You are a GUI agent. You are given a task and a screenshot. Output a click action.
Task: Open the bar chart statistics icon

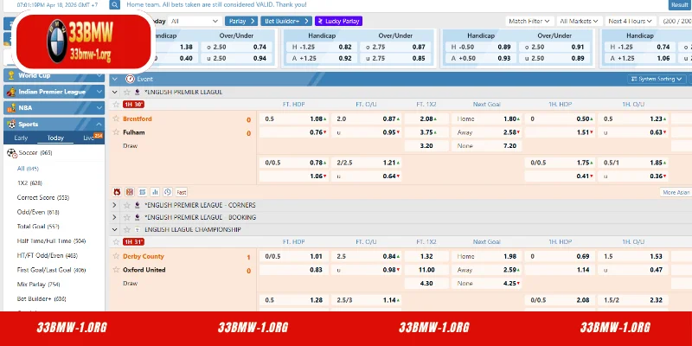(155, 192)
